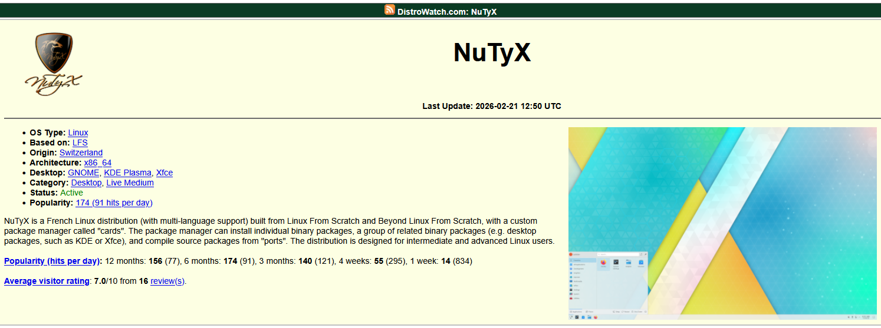The width and height of the screenshot is (881, 328).
Task: Click the NuTyX shield logo
Action: pyautogui.click(x=54, y=64)
